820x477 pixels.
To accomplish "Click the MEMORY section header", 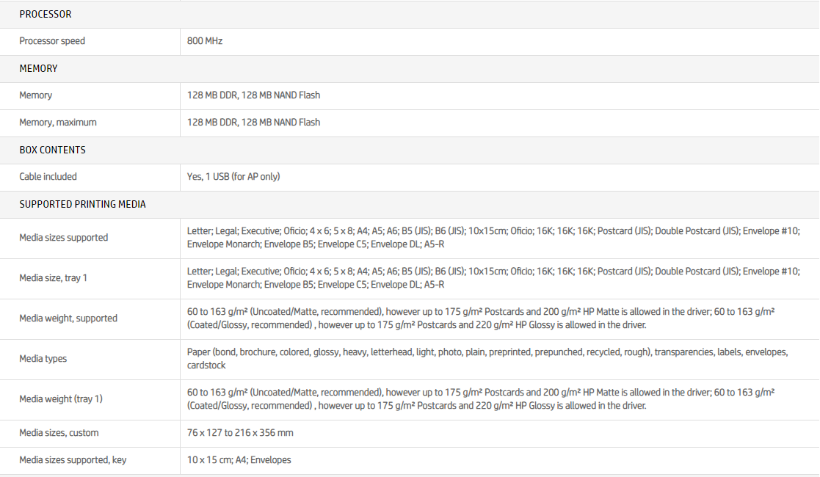I will click(x=38, y=68).
